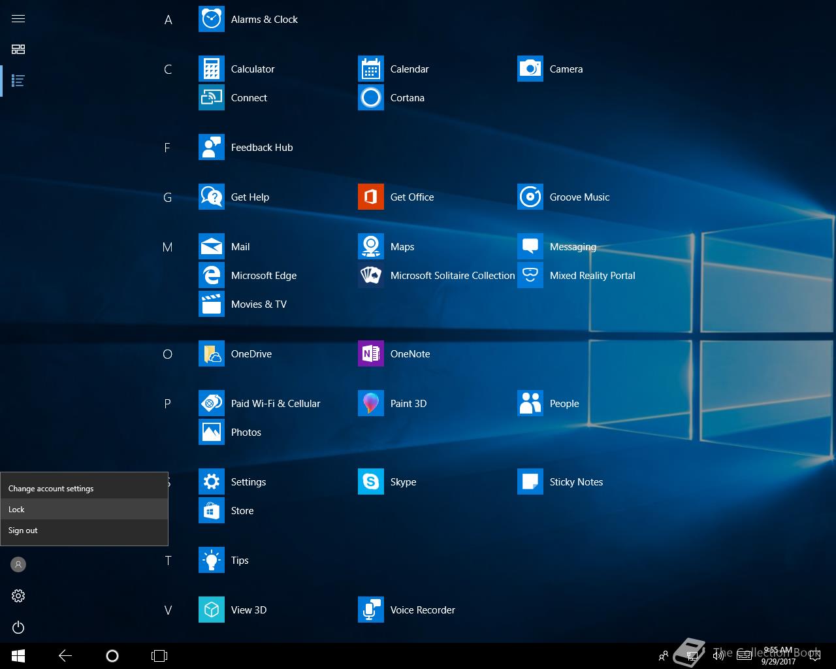Launch the Microsoft Edge icon
Image resolution: width=836 pixels, height=669 pixels.
tap(212, 275)
